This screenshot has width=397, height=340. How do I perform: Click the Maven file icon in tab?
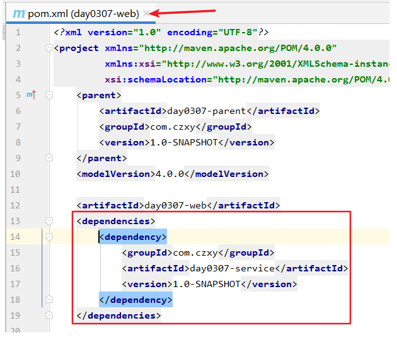point(19,14)
